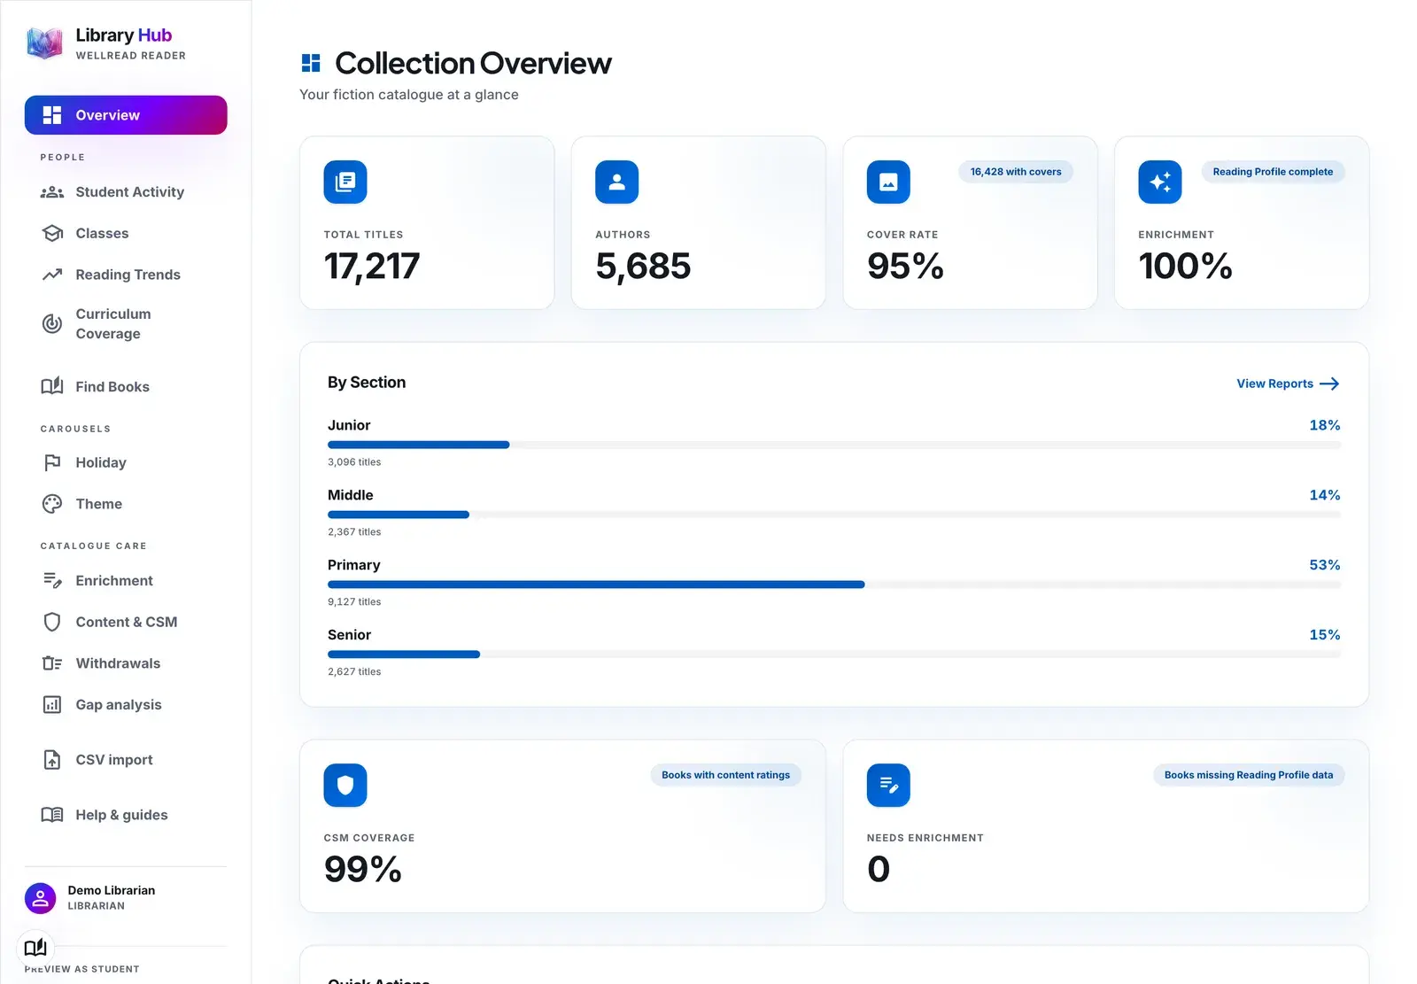Click the Total Titles 17,217 value
The width and height of the screenshot is (1417, 984).
(x=372, y=267)
